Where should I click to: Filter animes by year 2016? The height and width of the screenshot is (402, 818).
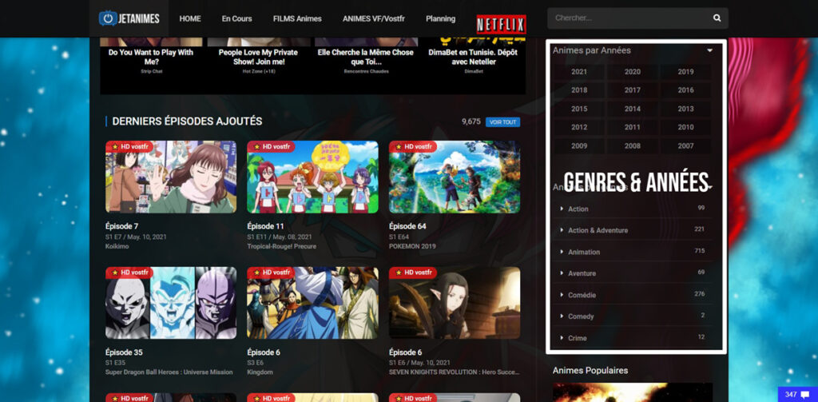(686, 90)
